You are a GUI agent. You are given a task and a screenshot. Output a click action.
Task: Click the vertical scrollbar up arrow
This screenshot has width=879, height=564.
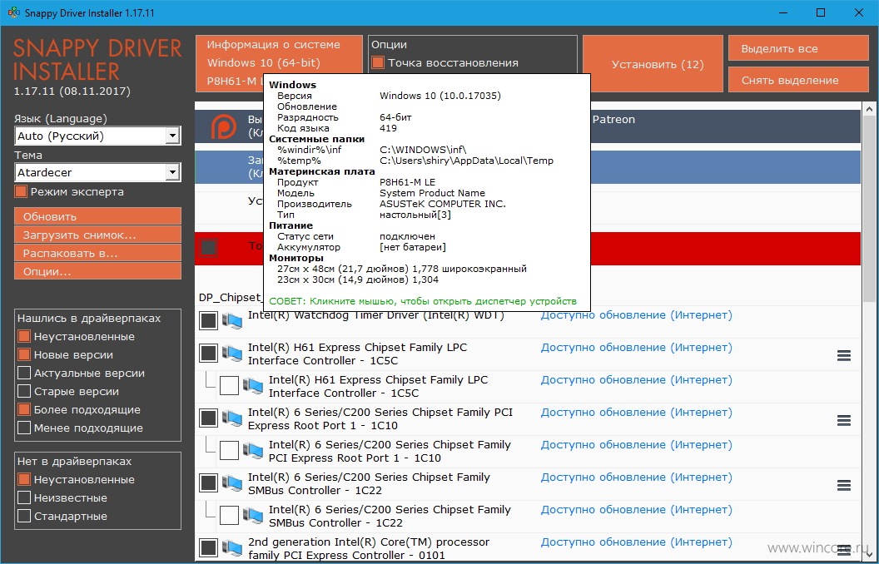[x=870, y=109]
